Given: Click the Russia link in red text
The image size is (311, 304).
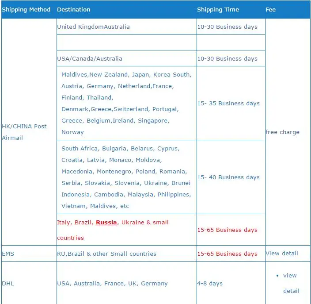Looking at the screenshot, I should [106, 222].
